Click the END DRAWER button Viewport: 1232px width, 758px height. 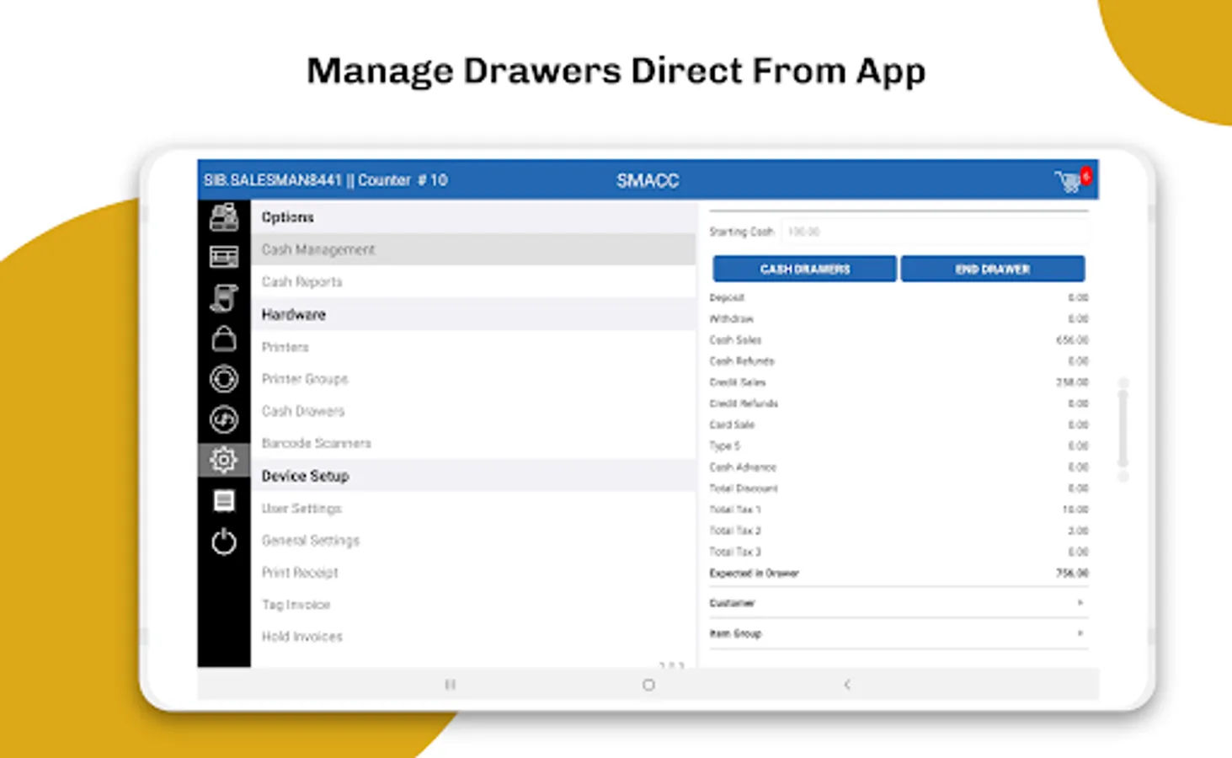click(993, 268)
